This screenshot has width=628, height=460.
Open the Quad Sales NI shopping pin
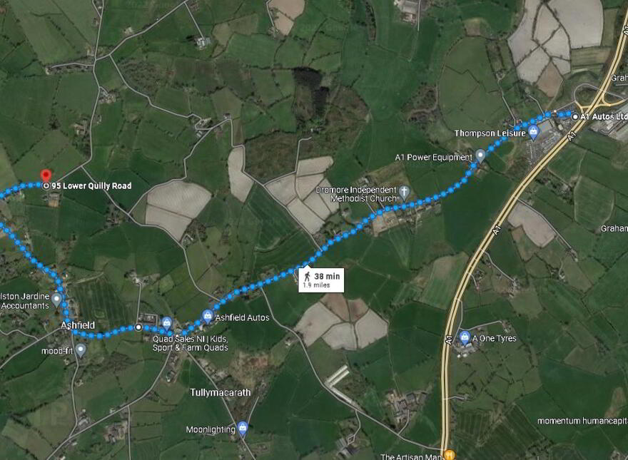(x=166, y=322)
